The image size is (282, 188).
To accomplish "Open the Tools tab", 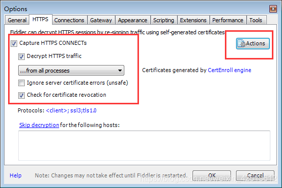I will [256, 20].
